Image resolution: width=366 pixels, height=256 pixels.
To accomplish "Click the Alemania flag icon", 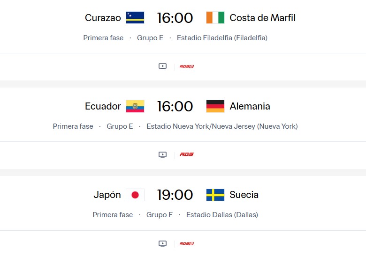I will pyautogui.click(x=215, y=106).
